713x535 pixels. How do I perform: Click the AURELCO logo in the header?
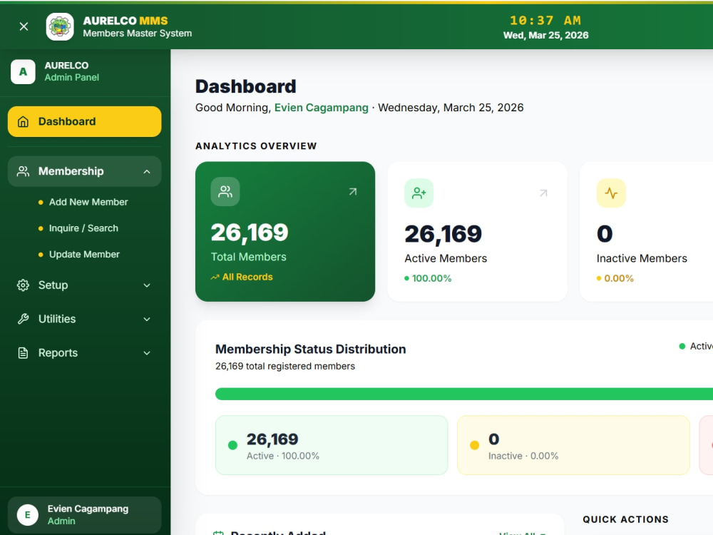[x=60, y=26]
